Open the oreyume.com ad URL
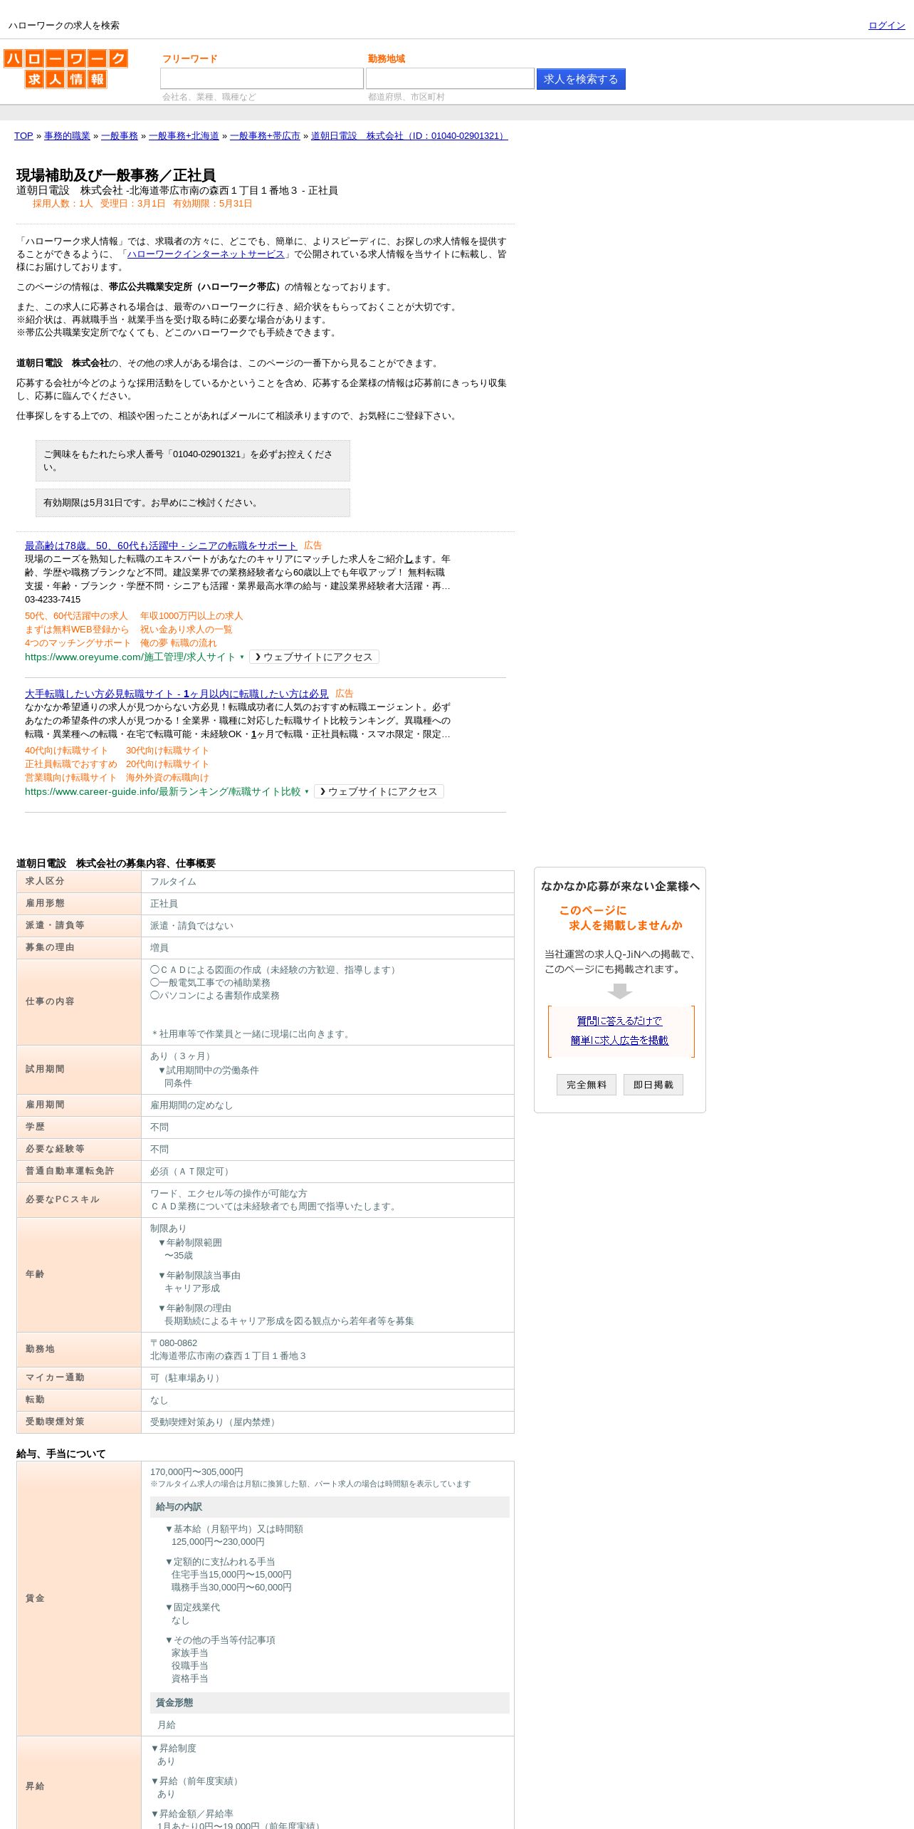 (130, 657)
